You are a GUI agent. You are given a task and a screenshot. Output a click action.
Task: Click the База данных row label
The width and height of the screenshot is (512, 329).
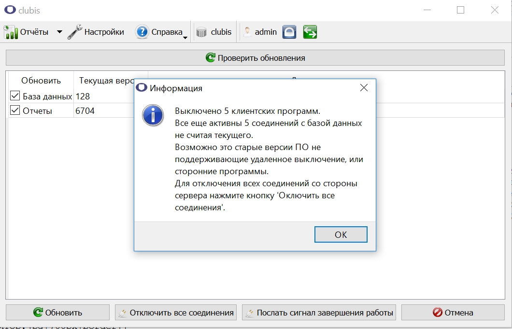47,96
